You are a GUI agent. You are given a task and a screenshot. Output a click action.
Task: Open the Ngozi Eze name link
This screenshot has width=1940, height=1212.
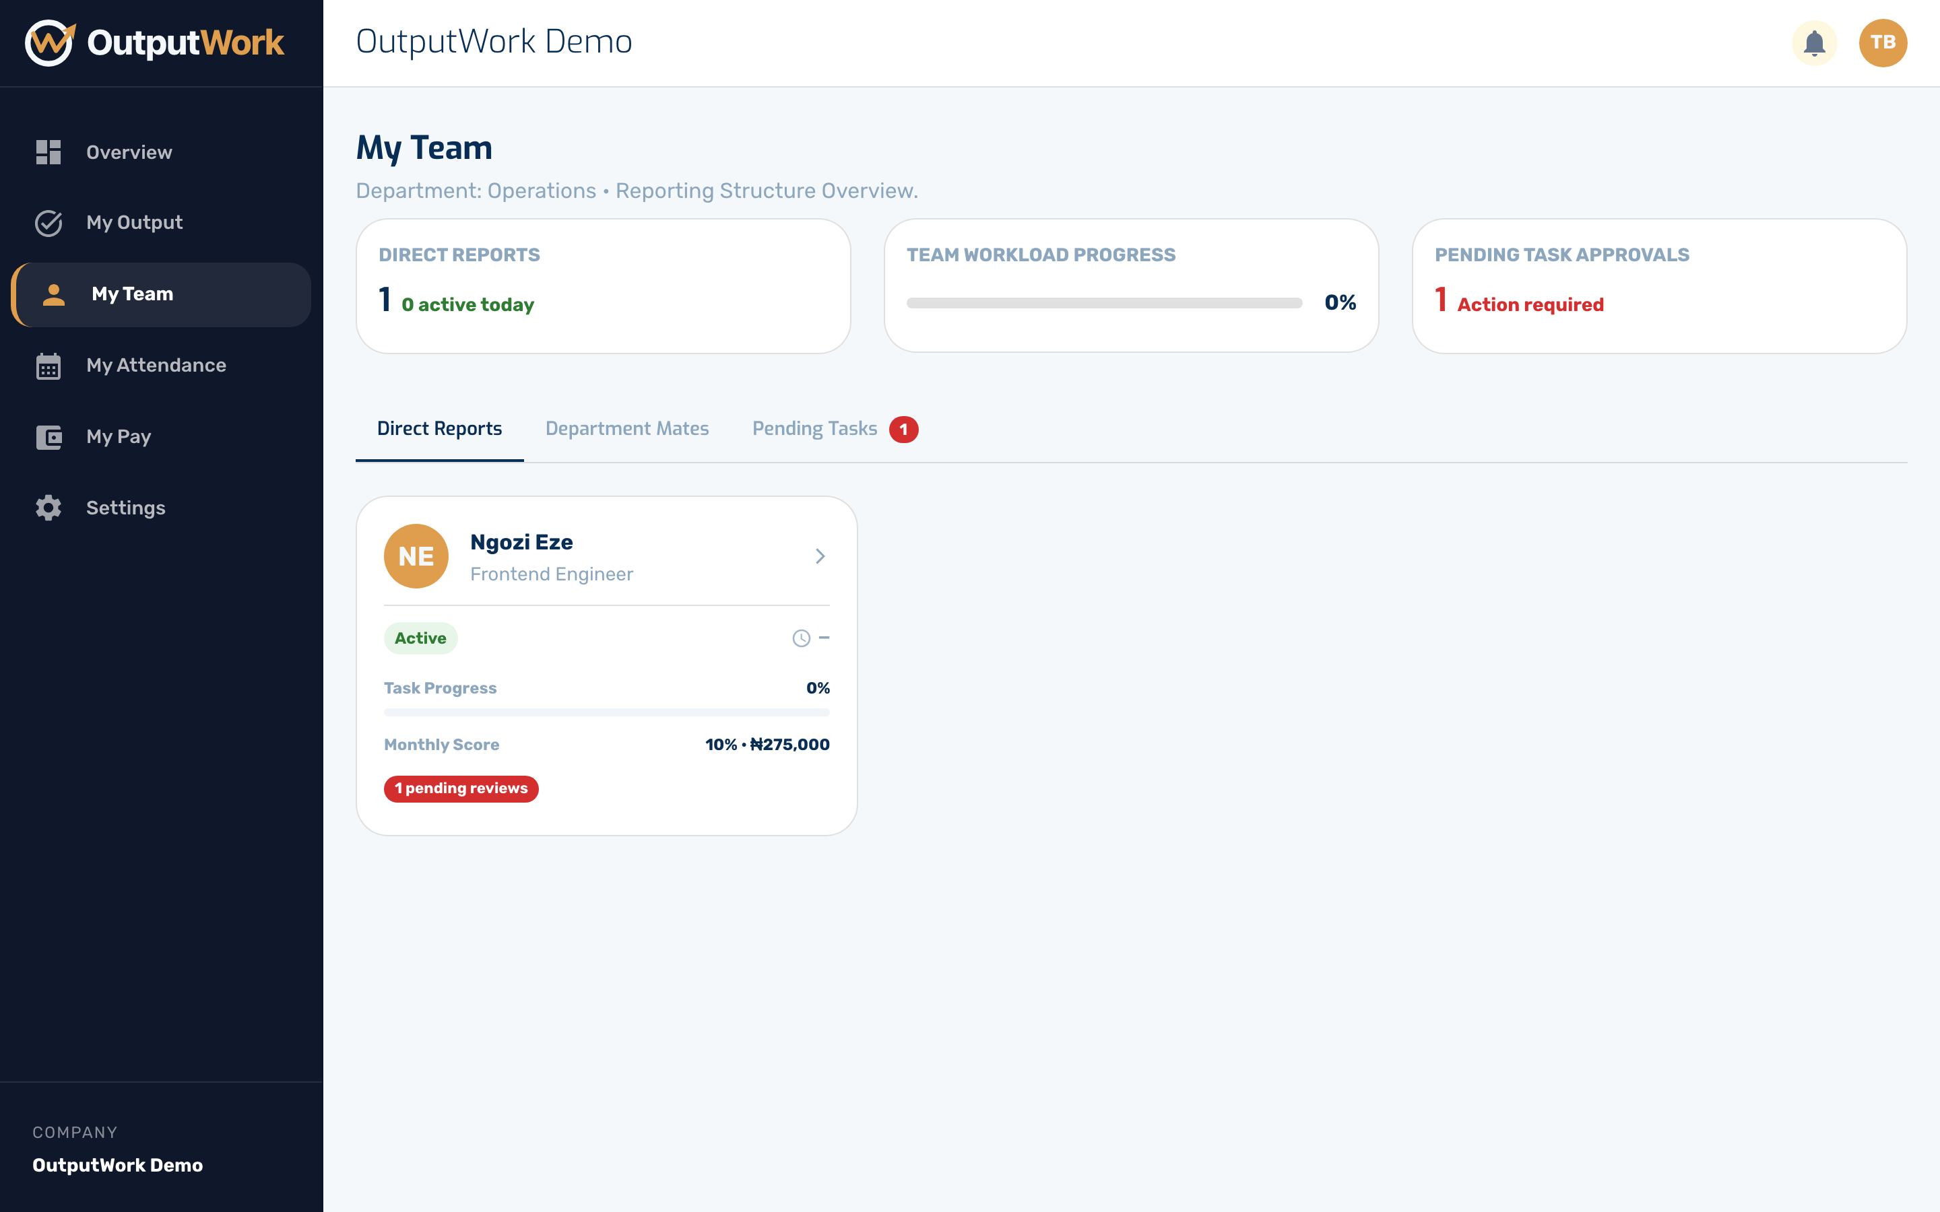(521, 542)
